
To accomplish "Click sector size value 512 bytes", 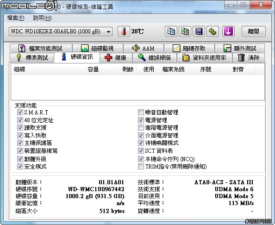I will click(x=112, y=211).
